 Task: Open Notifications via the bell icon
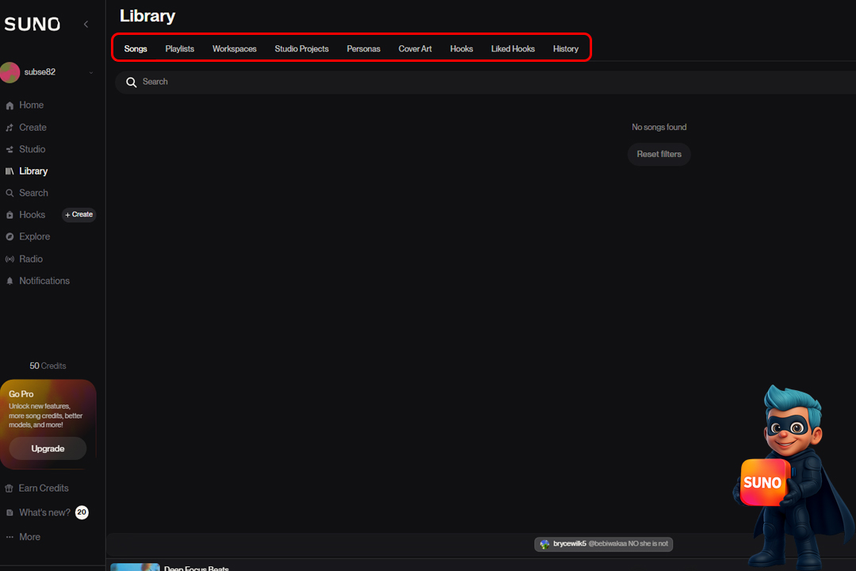pyautogui.click(x=10, y=282)
